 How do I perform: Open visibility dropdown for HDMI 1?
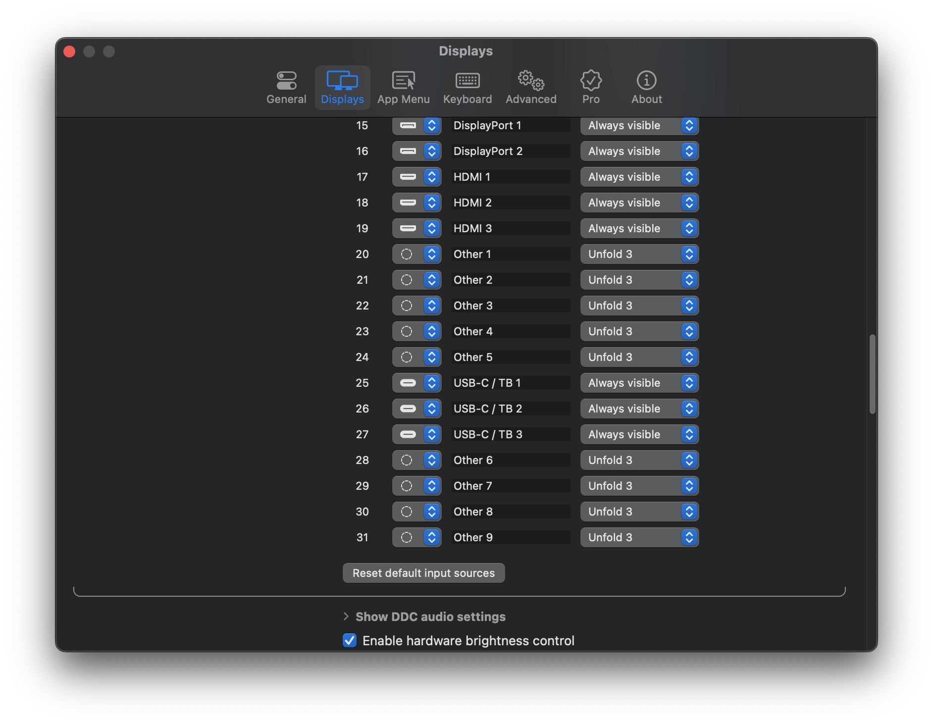[639, 177]
